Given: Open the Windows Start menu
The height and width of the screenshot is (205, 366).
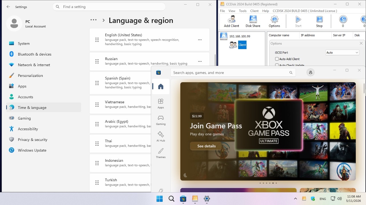Looking at the screenshot, I should pos(160,199).
